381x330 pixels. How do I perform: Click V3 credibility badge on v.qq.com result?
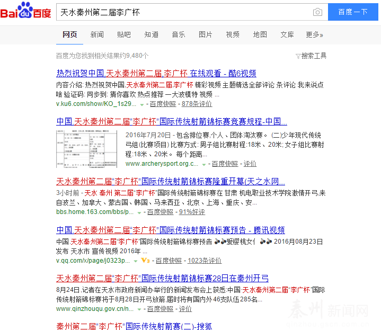click(145, 261)
